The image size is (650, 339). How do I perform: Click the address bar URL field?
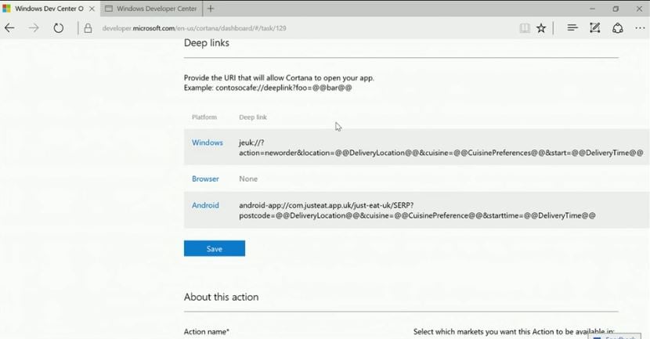point(194,28)
